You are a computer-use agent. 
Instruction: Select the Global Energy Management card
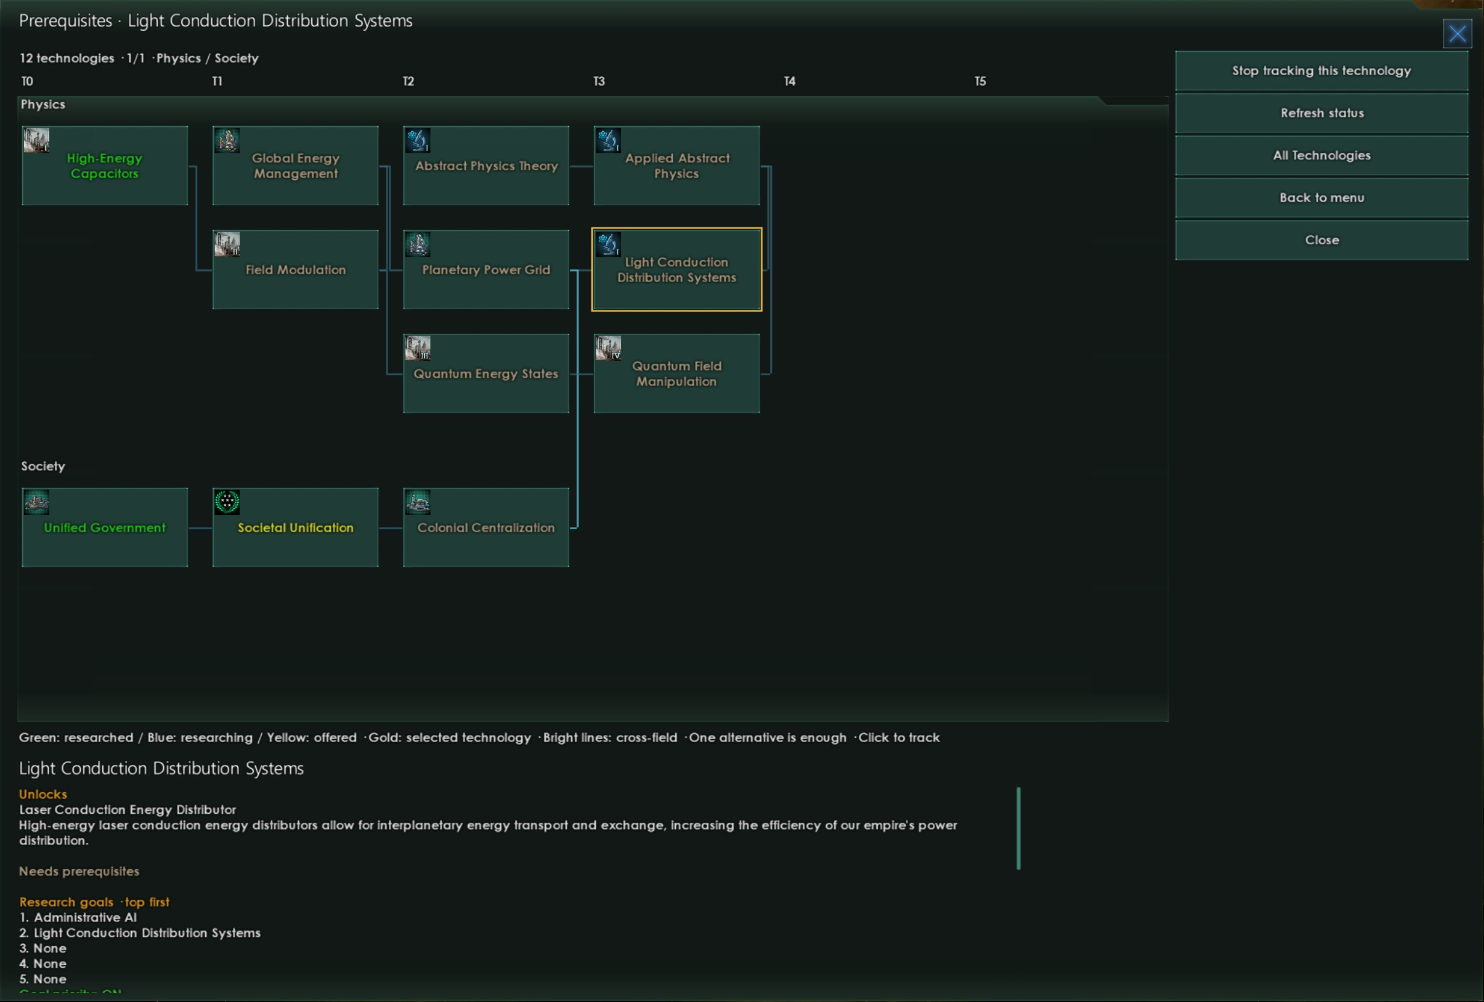coord(295,165)
